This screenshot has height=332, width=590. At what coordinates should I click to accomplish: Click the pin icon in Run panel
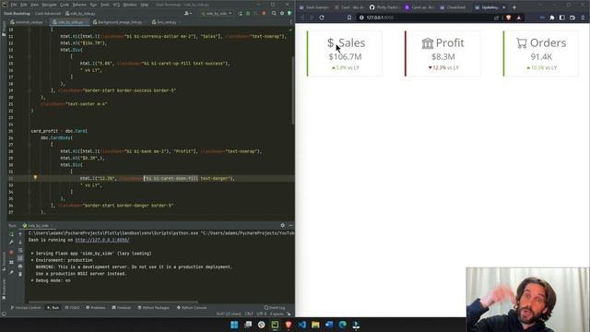[x=11, y=272]
